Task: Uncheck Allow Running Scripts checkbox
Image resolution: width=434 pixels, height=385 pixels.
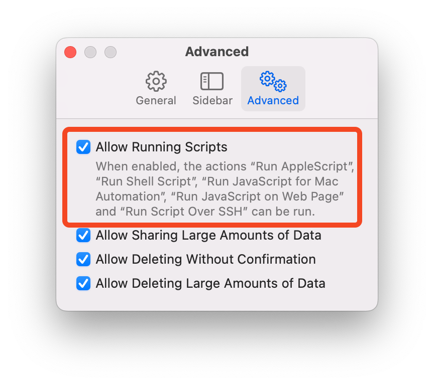Action: click(83, 147)
